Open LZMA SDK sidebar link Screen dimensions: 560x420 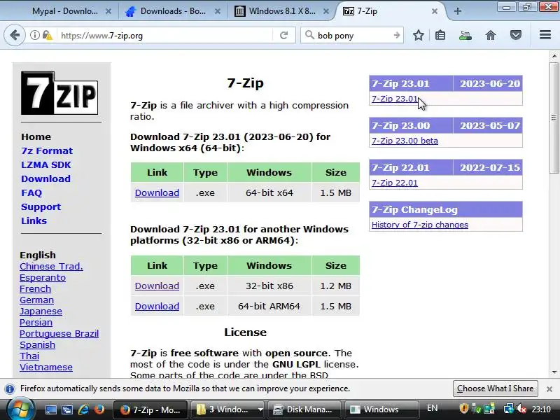[x=46, y=164]
